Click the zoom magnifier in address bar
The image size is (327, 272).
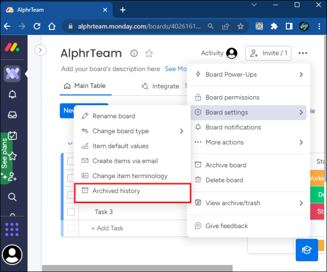[210, 26]
